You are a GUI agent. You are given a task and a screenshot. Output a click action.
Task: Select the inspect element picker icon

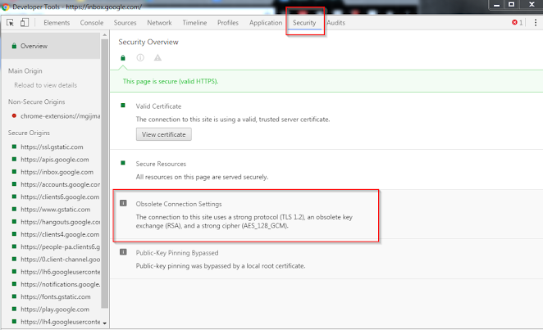11,23
